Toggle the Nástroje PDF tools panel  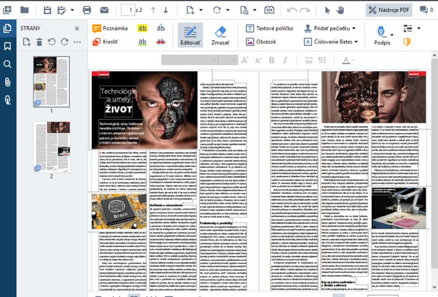click(389, 10)
